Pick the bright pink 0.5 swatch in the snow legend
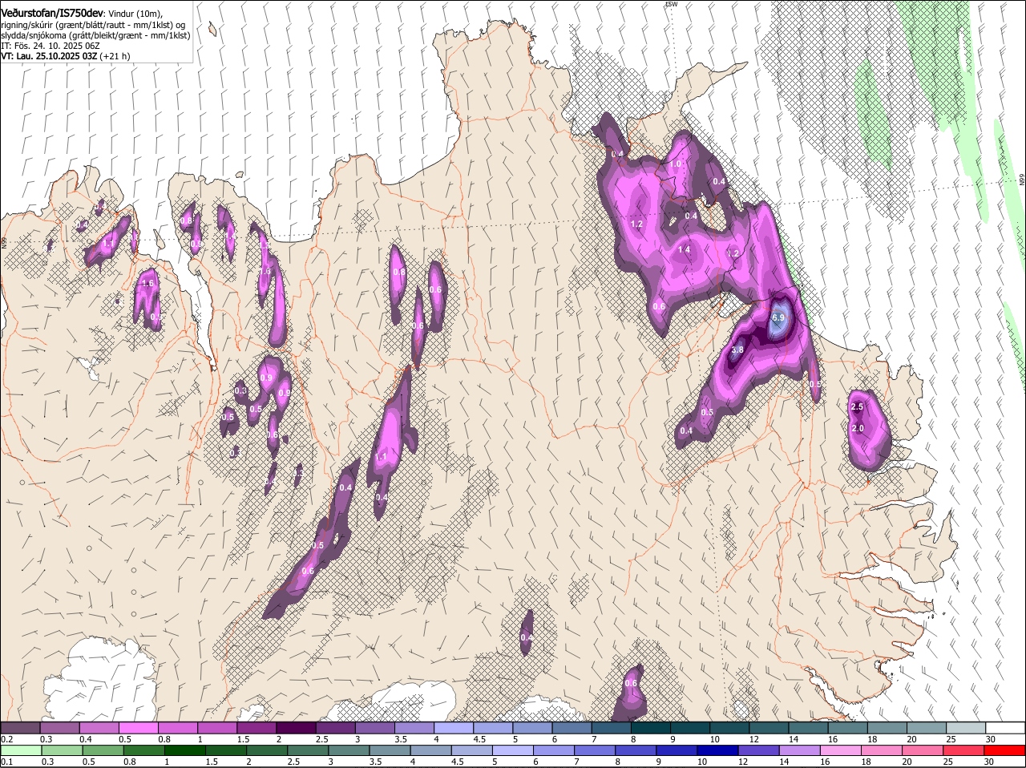 pyautogui.click(x=138, y=728)
